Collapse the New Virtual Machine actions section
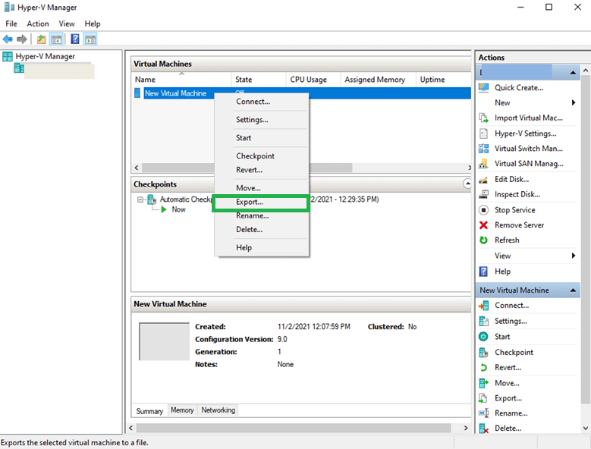This screenshot has height=449, width=591. pyautogui.click(x=573, y=290)
